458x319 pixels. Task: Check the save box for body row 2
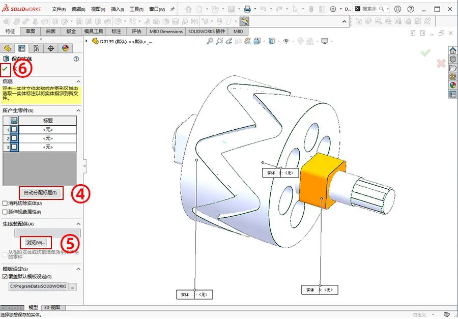click(x=14, y=138)
